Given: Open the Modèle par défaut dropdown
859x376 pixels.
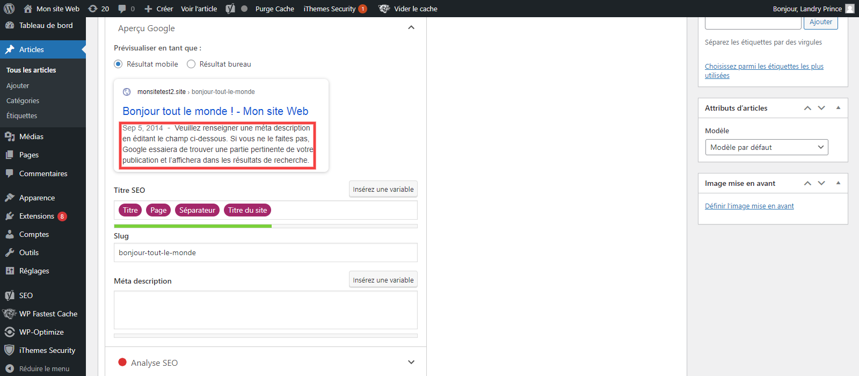Looking at the screenshot, I should [767, 147].
